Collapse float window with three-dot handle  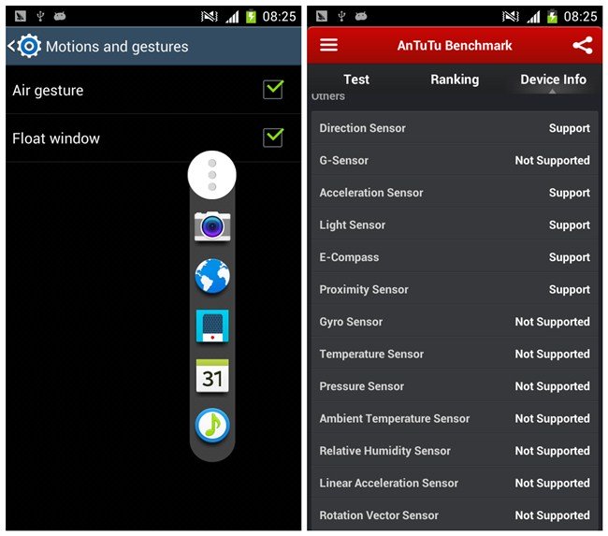[x=212, y=175]
